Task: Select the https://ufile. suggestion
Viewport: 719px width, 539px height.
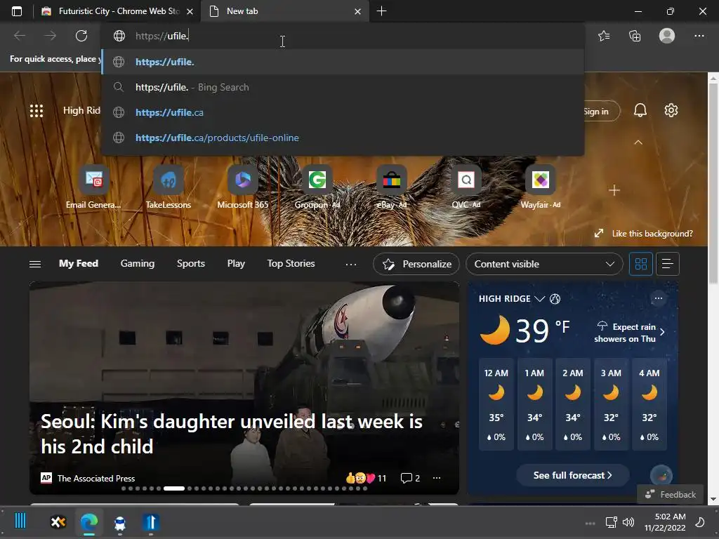Action: pos(343,62)
